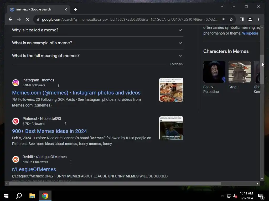This screenshot has height=201, width=269.
Task: Stop loading the page with X button
Action: [27, 19]
